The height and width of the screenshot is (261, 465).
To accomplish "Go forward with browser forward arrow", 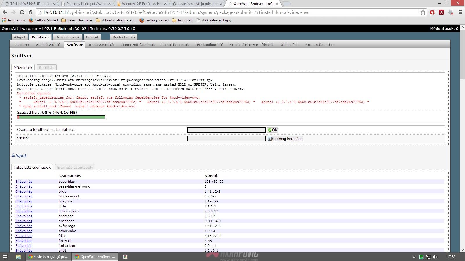I will pos(13,12).
